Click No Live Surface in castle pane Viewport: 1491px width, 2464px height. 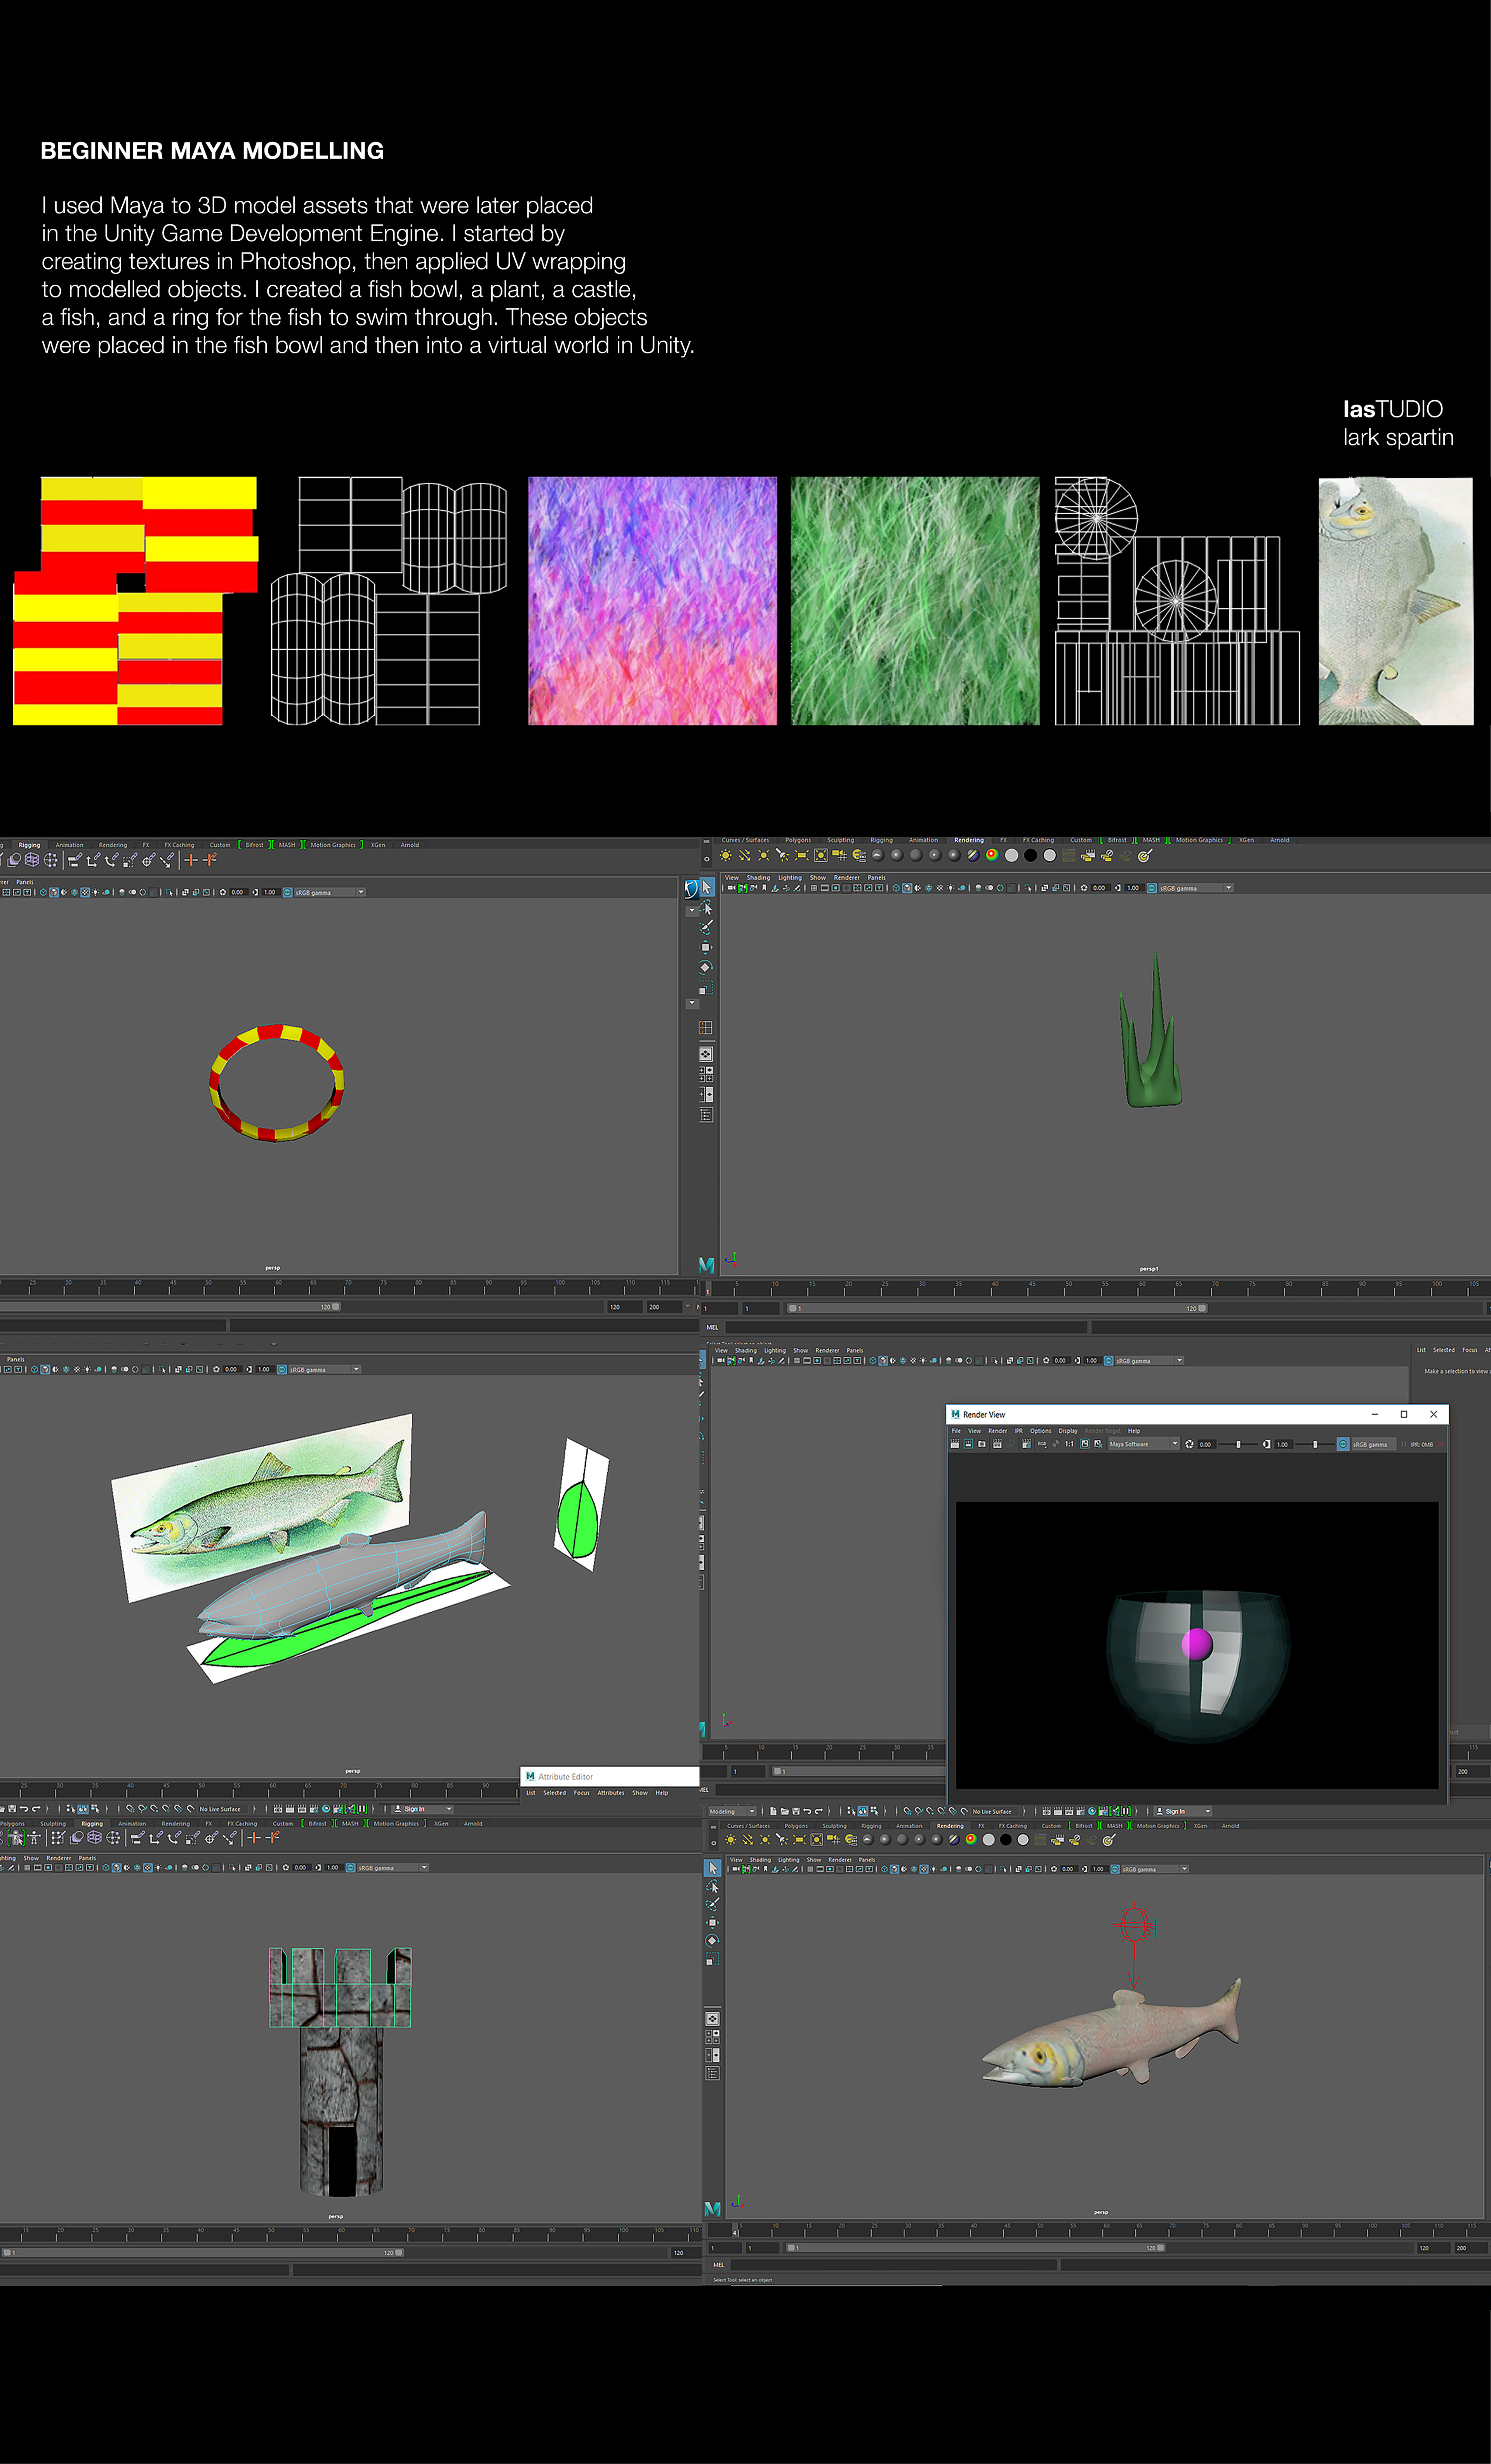(x=220, y=1809)
